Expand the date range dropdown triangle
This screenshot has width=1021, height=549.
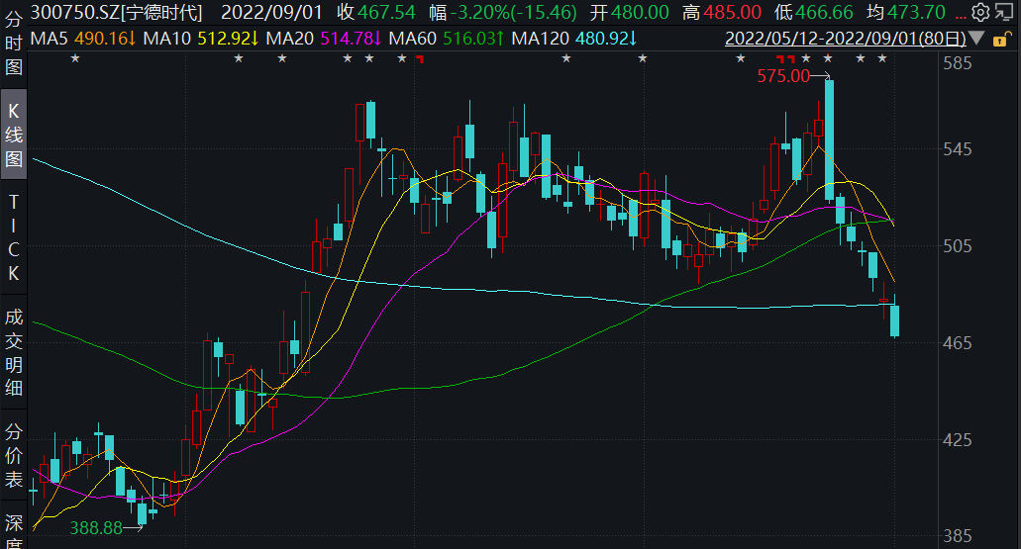point(977,40)
